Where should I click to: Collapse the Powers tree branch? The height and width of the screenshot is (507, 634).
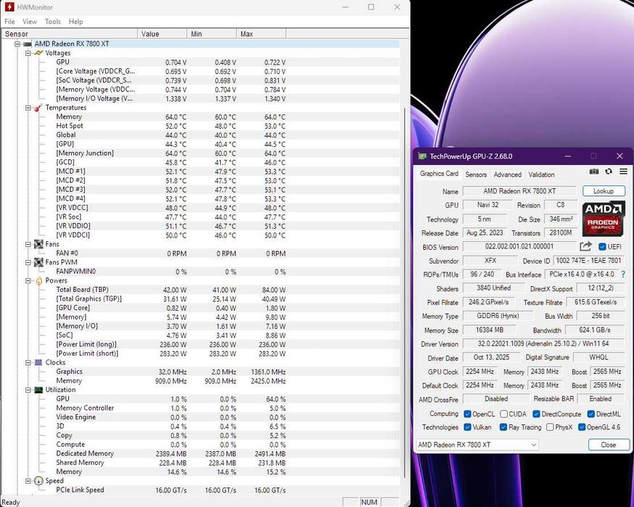[28, 280]
